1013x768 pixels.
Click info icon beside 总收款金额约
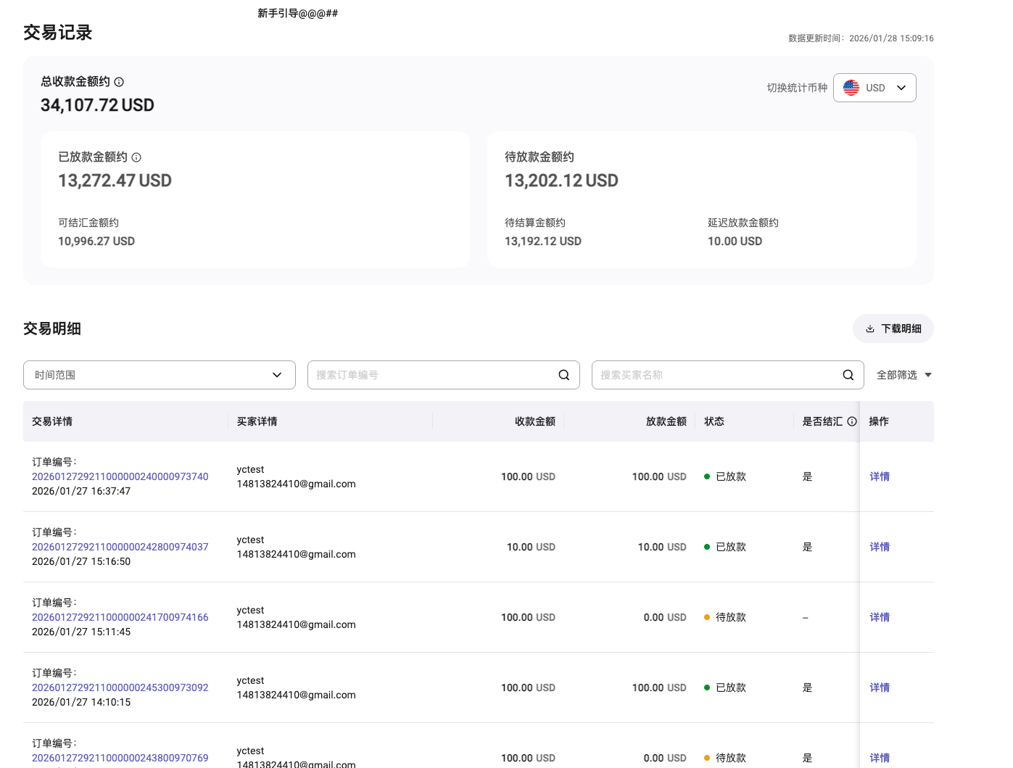coord(119,82)
